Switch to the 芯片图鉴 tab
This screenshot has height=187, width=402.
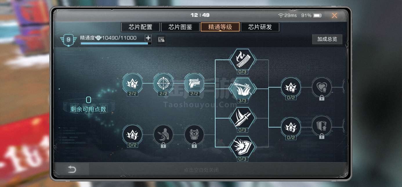[180, 27]
